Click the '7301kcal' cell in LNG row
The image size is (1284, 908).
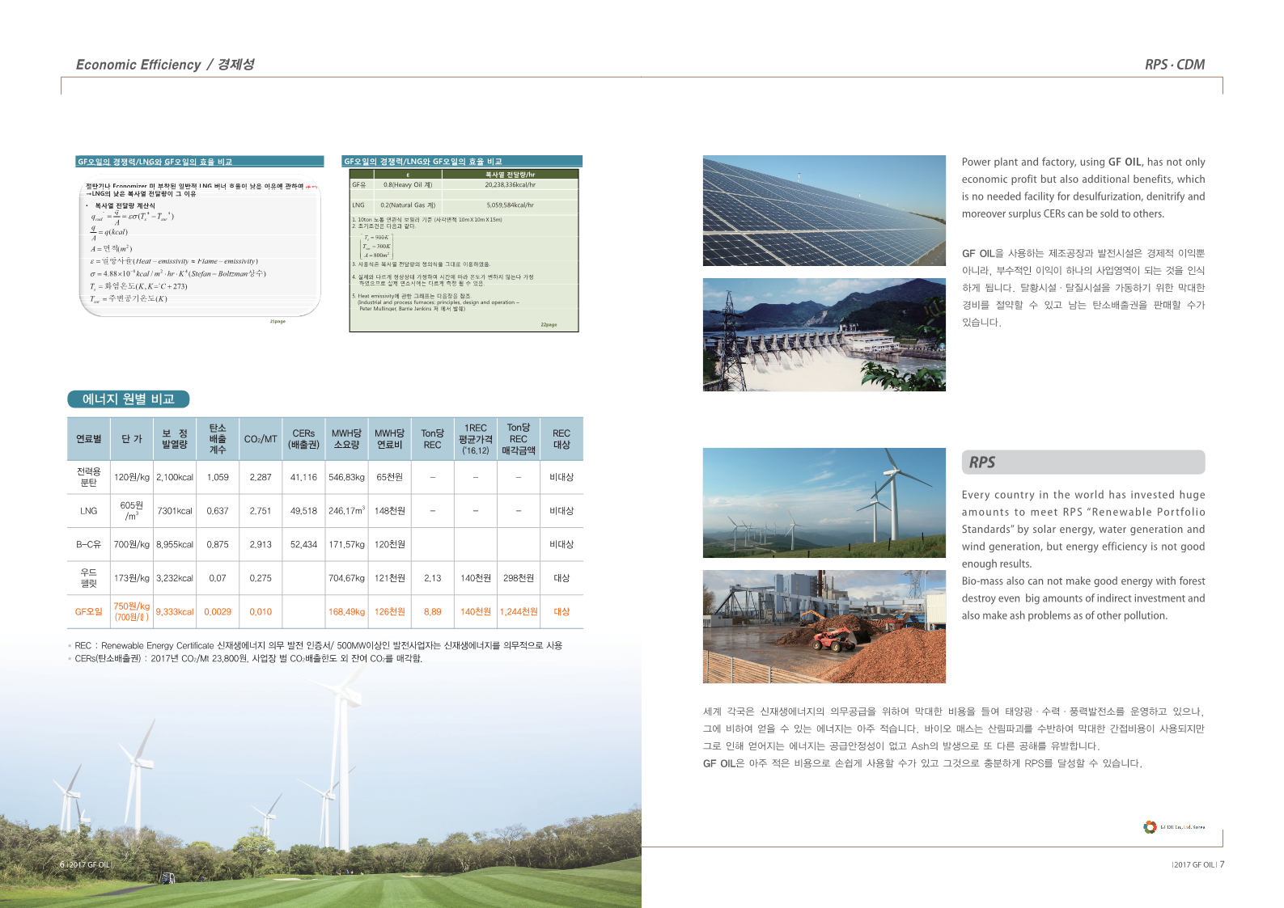(175, 511)
